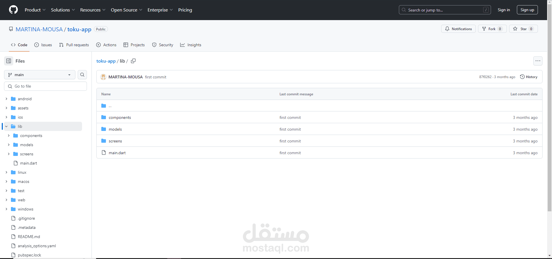Open Notifications bell button
This screenshot has width=552, height=259.
tap(458, 29)
